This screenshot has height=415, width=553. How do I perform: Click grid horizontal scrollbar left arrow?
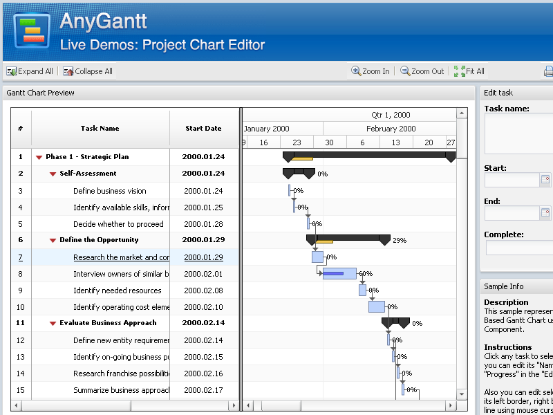[16, 405]
